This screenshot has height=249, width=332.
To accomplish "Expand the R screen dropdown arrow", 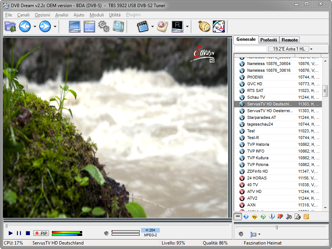I will point(187,27).
